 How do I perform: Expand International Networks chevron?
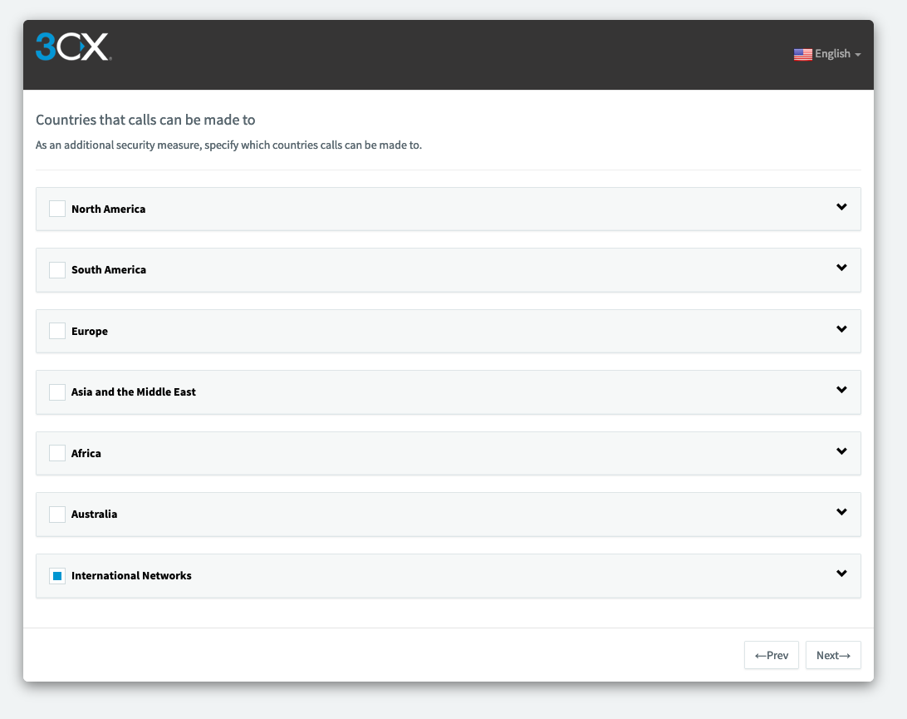841,574
